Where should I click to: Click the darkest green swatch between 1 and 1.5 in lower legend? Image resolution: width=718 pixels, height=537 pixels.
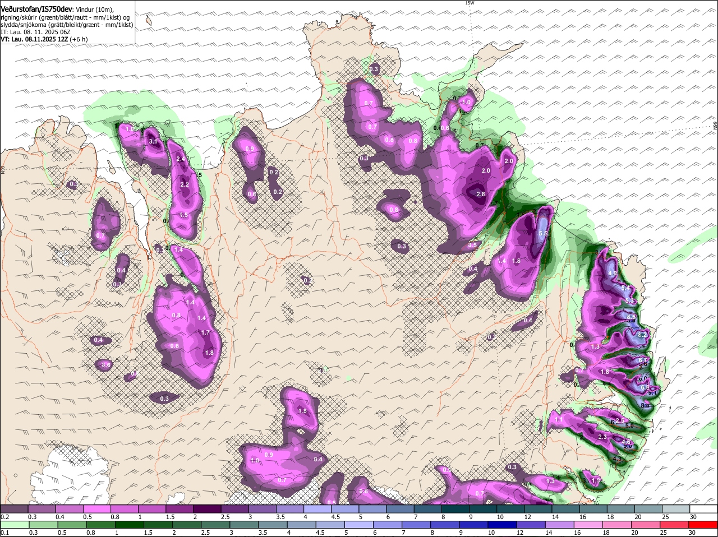[x=129, y=525]
